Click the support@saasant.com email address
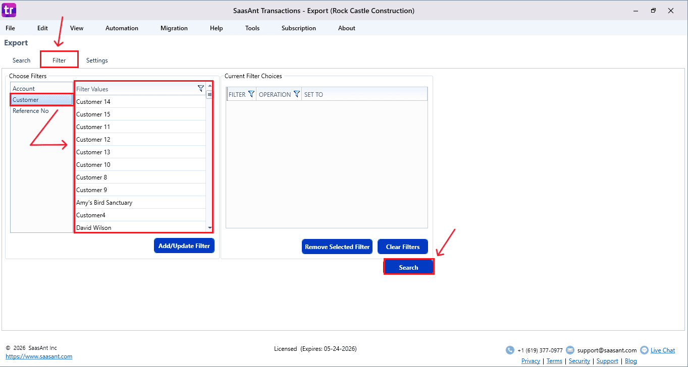This screenshot has width=688, height=367. 607,350
